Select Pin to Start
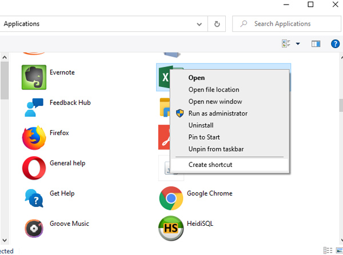 [229, 137]
